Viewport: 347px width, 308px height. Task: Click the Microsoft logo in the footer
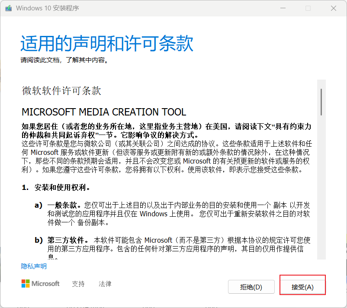click(x=40, y=283)
